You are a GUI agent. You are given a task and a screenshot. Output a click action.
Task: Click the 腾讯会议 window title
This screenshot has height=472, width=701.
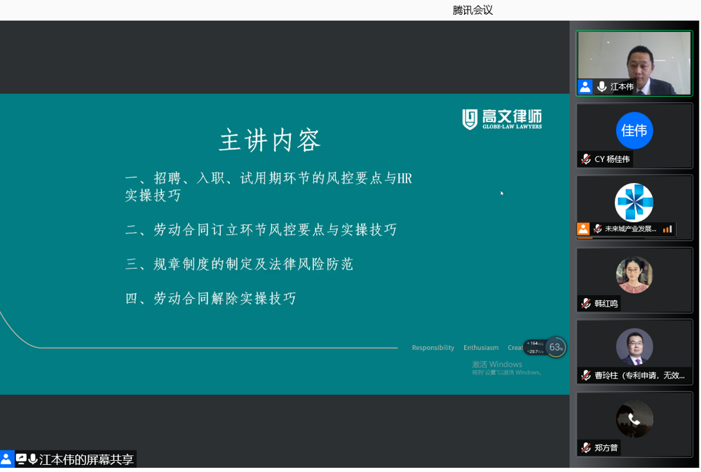coord(472,10)
